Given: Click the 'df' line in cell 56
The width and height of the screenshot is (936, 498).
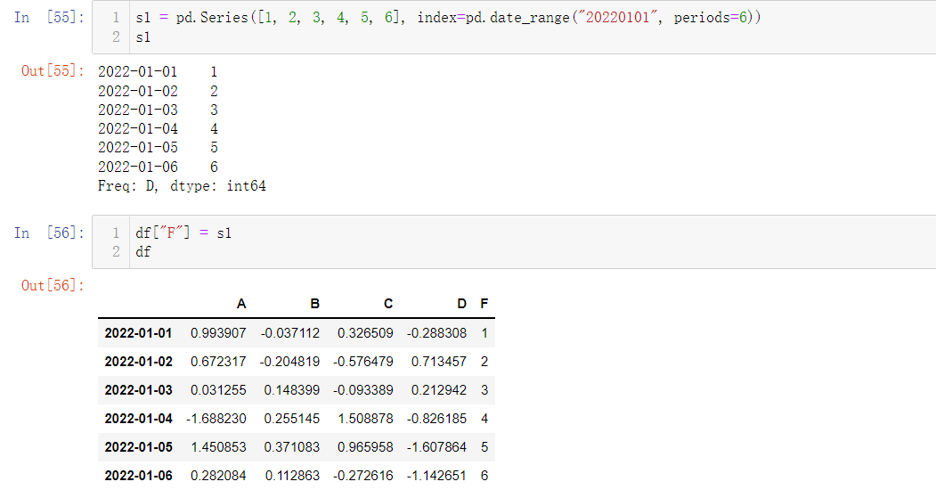Looking at the screenshot, I should coord(143,252).
